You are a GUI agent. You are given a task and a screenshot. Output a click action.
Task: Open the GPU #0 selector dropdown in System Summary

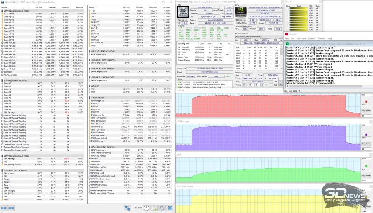tap(241, 20)
